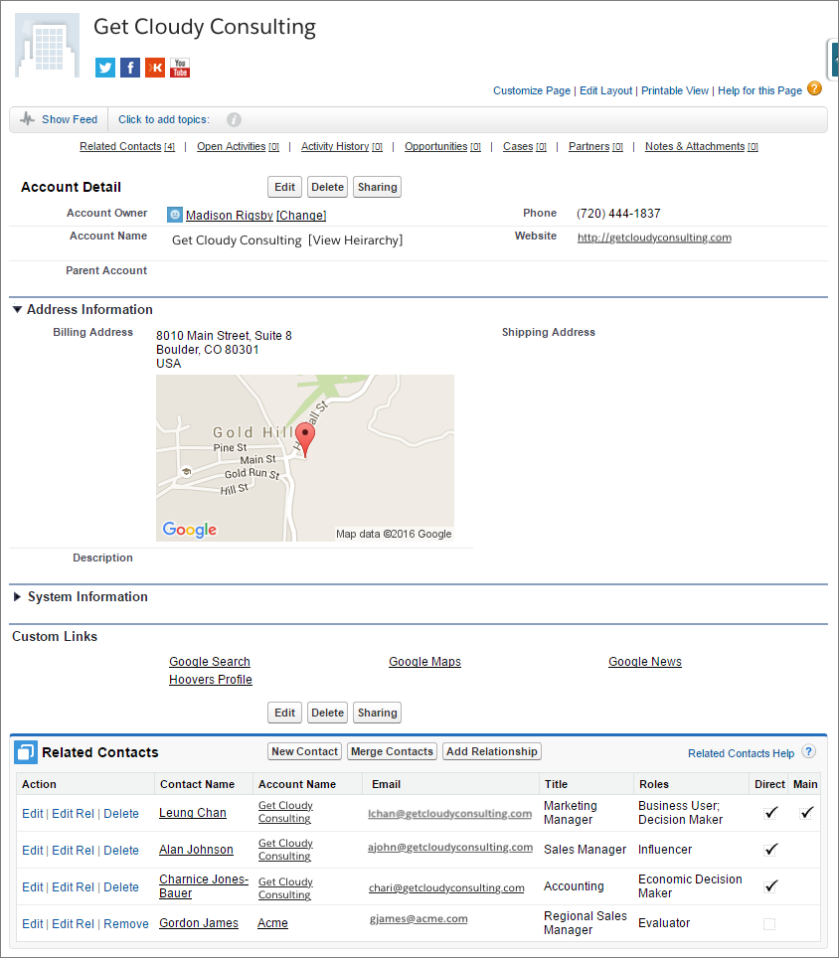Screen dimensions: 839x958
Task: Open the Acme account link
Action: [x=272, y=923]
